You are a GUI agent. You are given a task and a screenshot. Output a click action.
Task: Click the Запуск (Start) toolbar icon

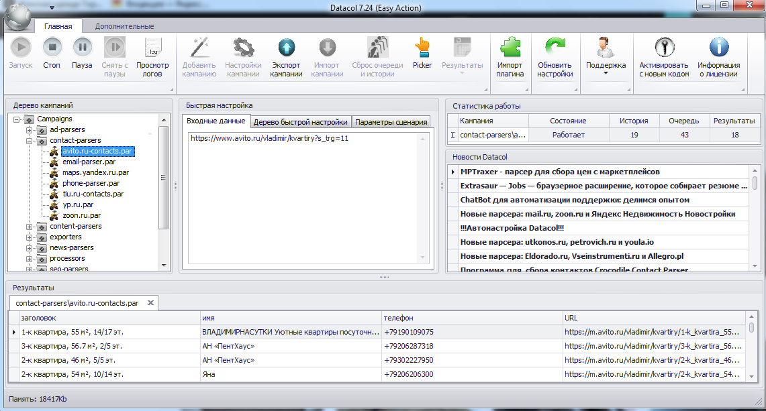(x=21, y=48)
